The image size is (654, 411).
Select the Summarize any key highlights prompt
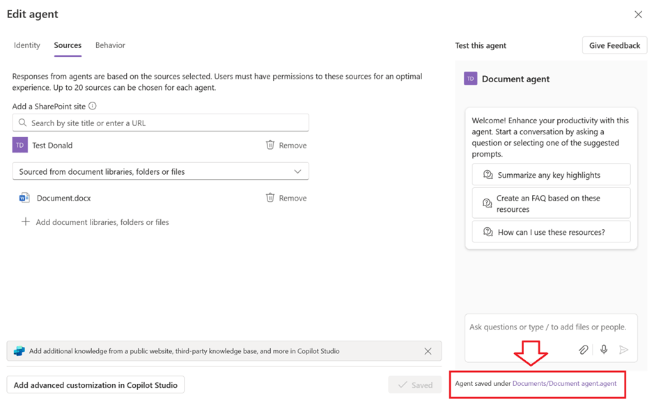551,175
